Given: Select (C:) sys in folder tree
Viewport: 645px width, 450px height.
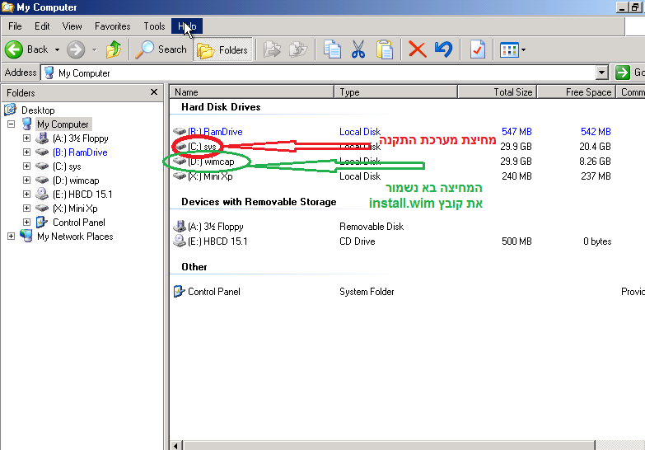Looking at the screenshot, I should [x=67, y=166].
